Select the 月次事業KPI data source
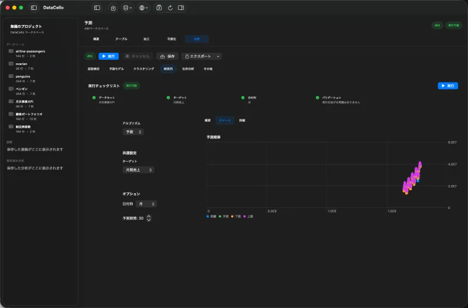The image size is (468, 308). 40,104
